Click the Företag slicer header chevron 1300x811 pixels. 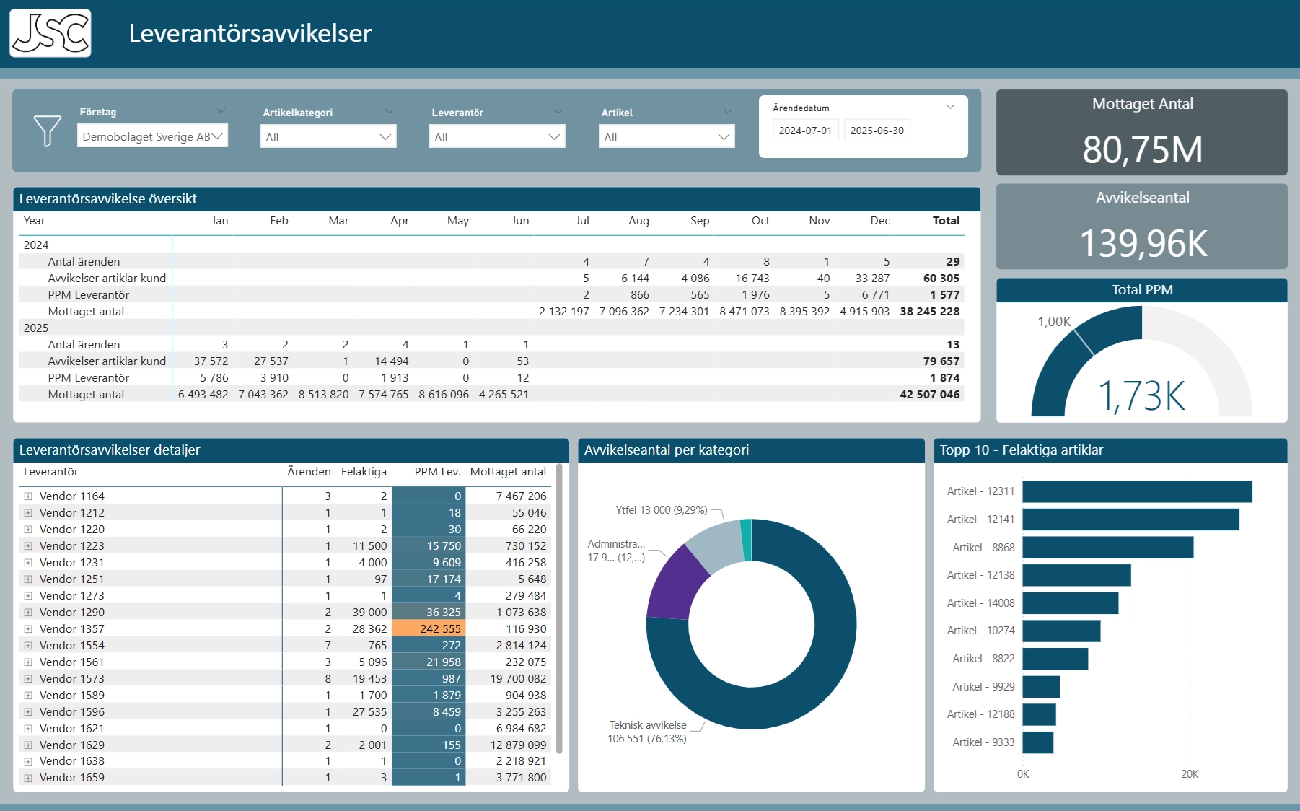point(221,111)
